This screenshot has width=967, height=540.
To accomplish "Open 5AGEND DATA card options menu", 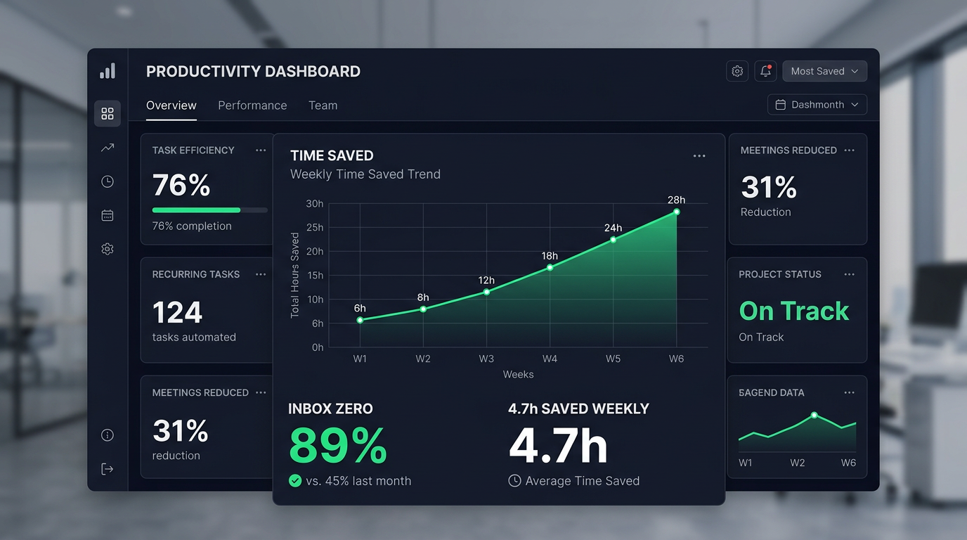I will (x=849, y=392).
